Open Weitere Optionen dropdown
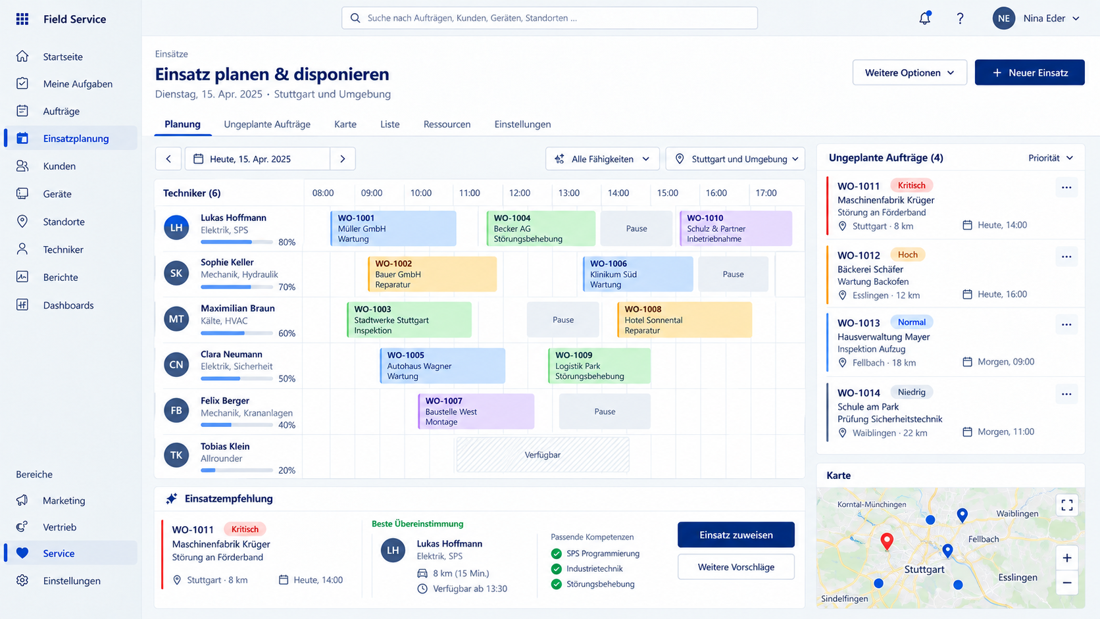 click(x=909, y=72)
